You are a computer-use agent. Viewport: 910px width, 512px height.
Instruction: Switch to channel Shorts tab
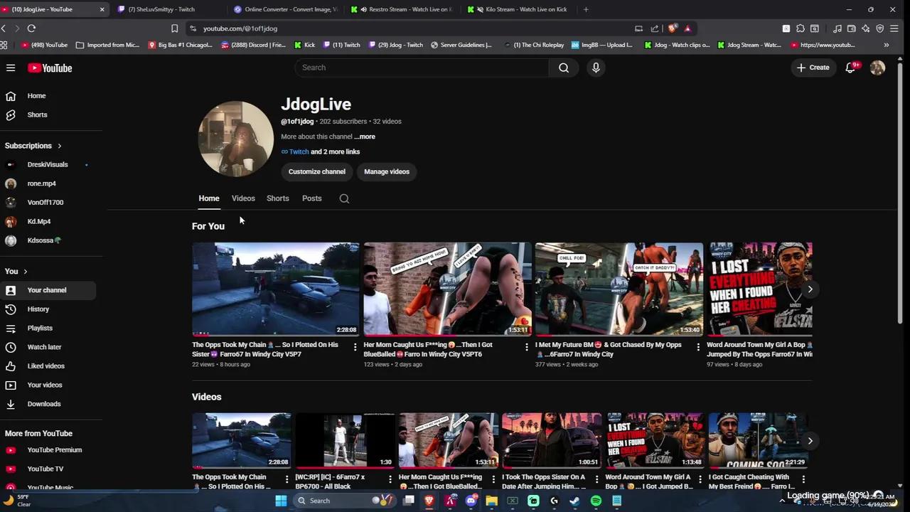click(x=278, y=198)
